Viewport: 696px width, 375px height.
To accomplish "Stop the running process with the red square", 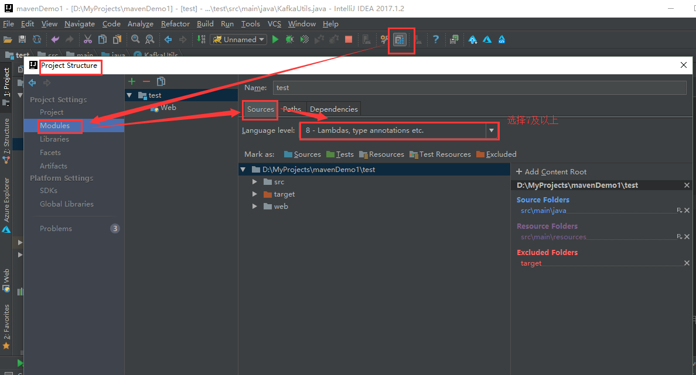I will pyautogui.click(x=349, y=39).
